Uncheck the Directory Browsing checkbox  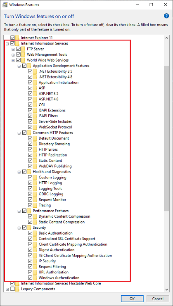click(30, 144)
